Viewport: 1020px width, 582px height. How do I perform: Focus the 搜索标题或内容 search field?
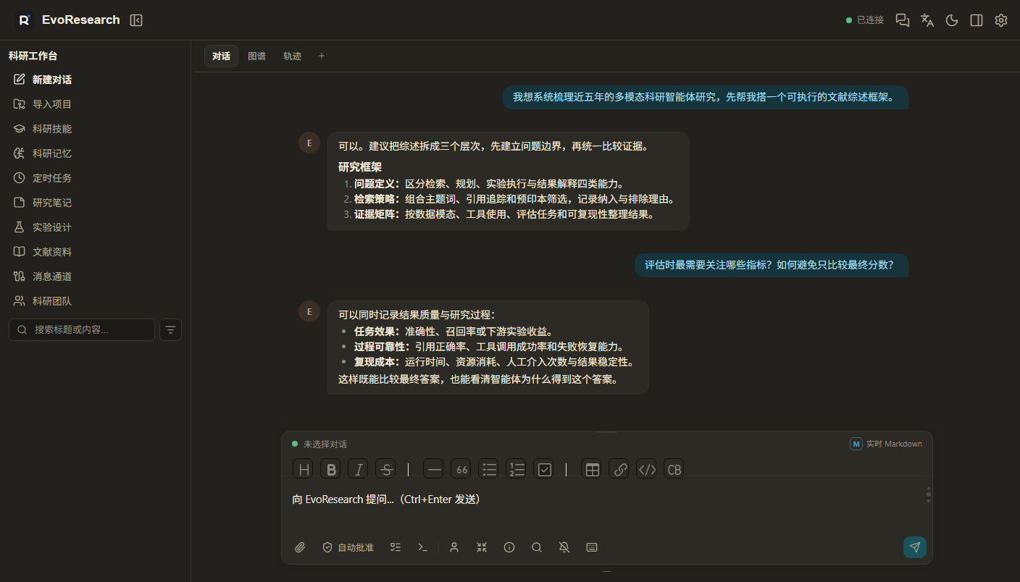tap(82, 330)
